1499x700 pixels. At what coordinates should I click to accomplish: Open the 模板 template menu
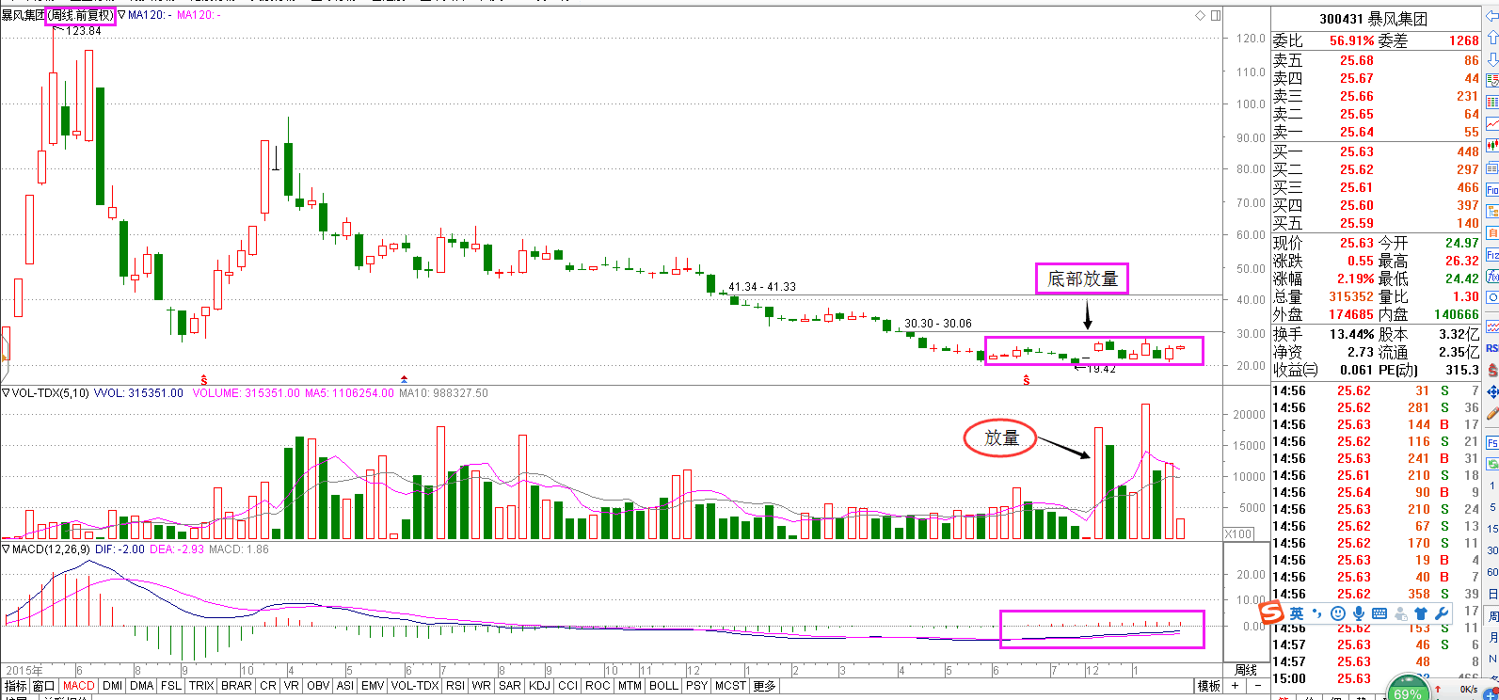(1209, 686)
